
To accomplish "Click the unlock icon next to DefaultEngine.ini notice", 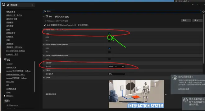I will coord(45,25).
